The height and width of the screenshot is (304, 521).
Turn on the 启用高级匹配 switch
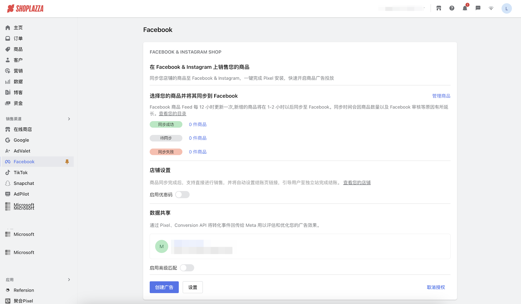(x=187, y=268)
